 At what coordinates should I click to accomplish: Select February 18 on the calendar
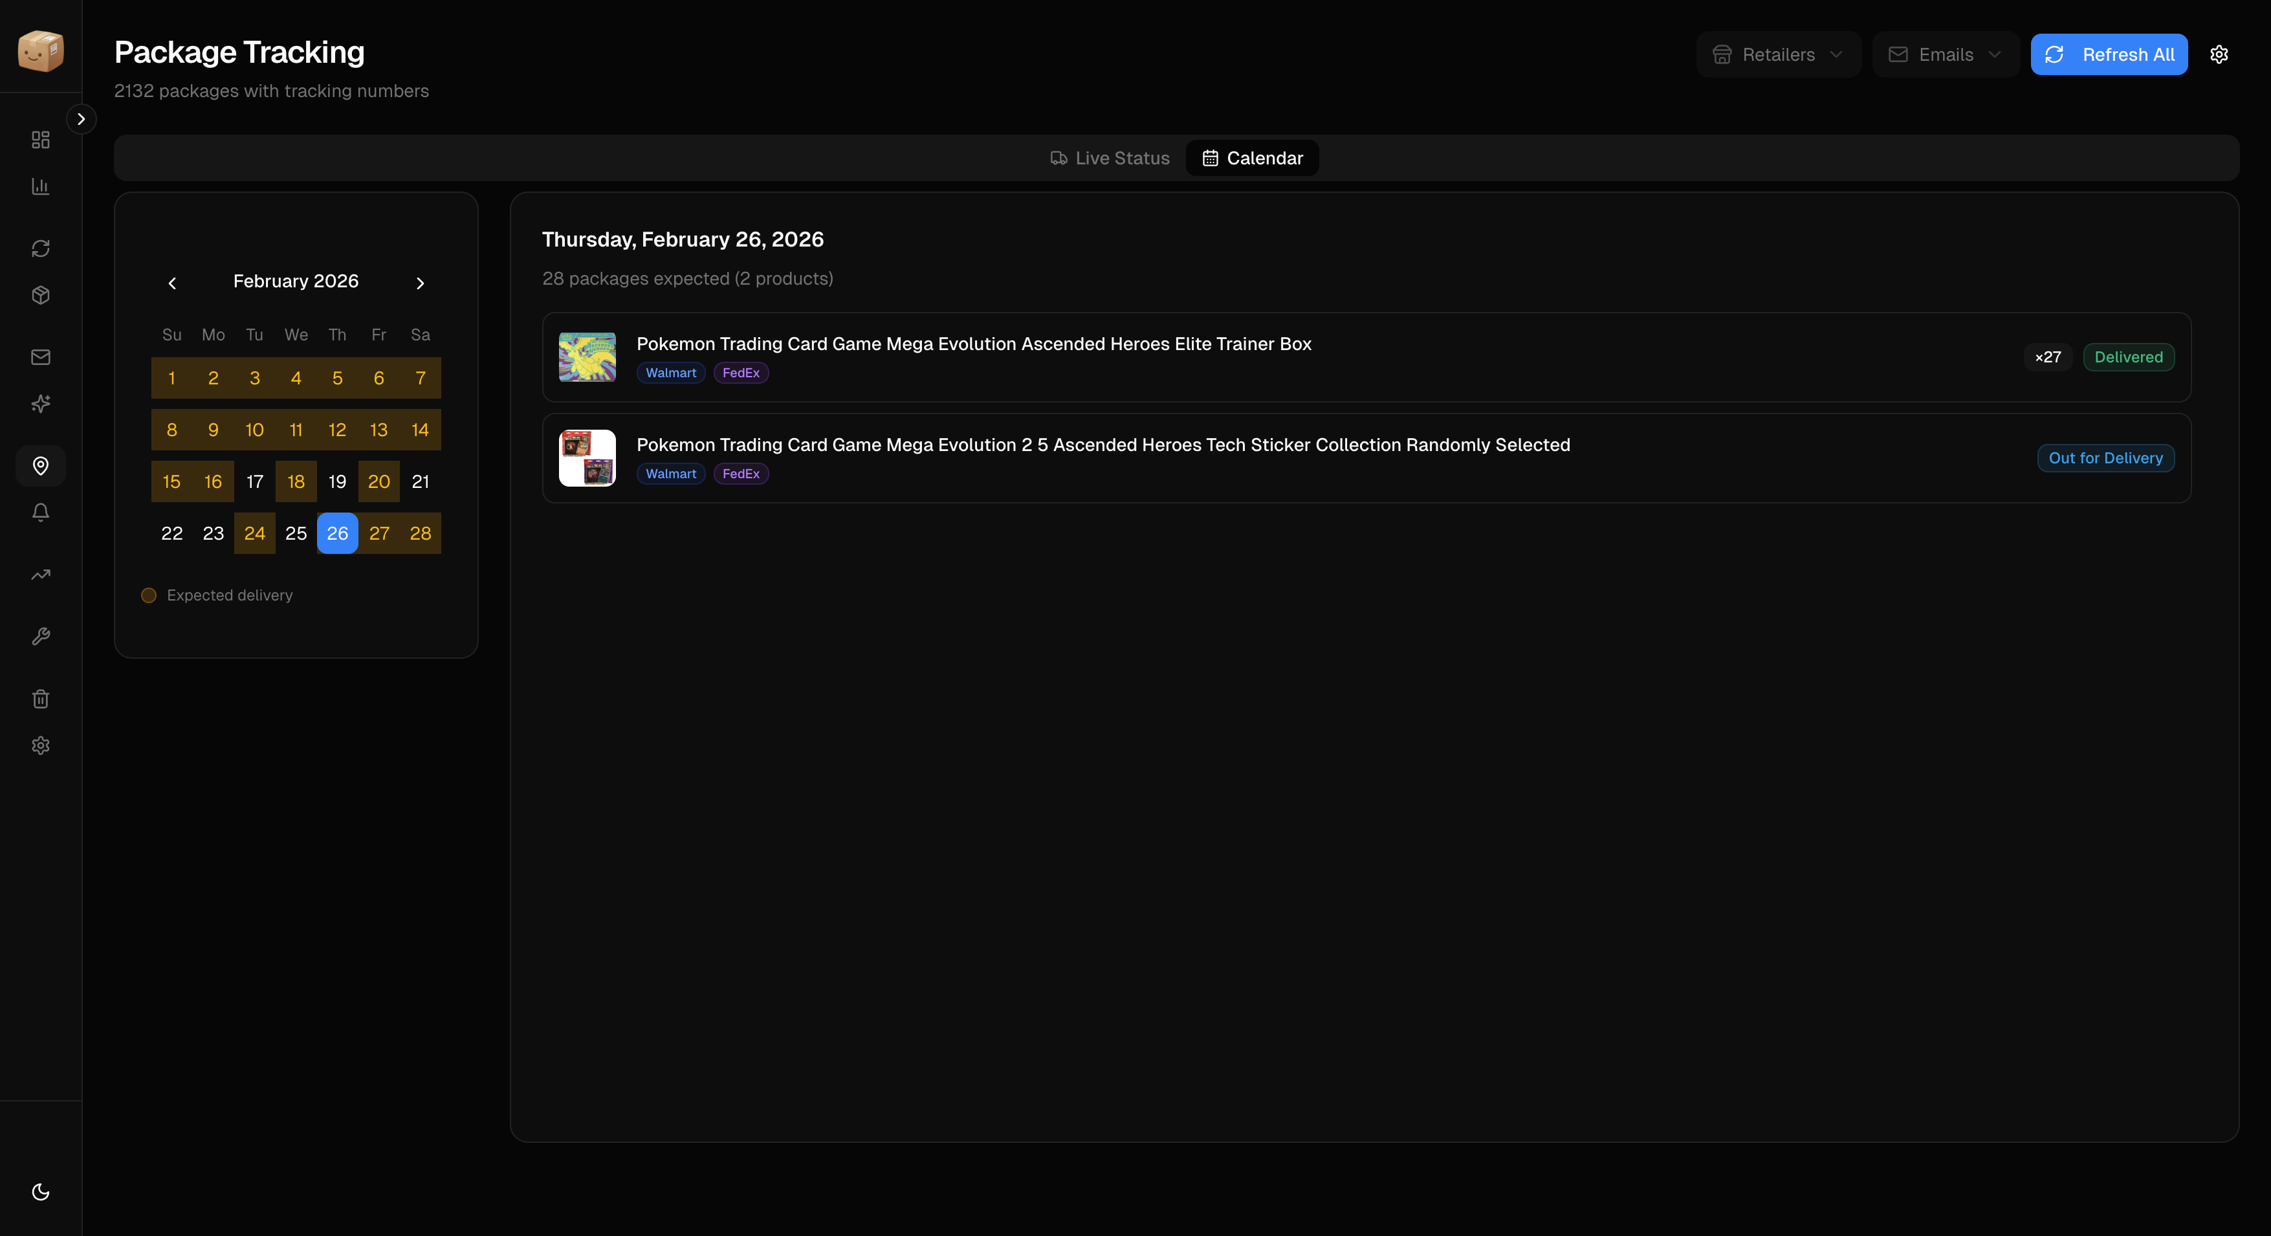[295, 481]
